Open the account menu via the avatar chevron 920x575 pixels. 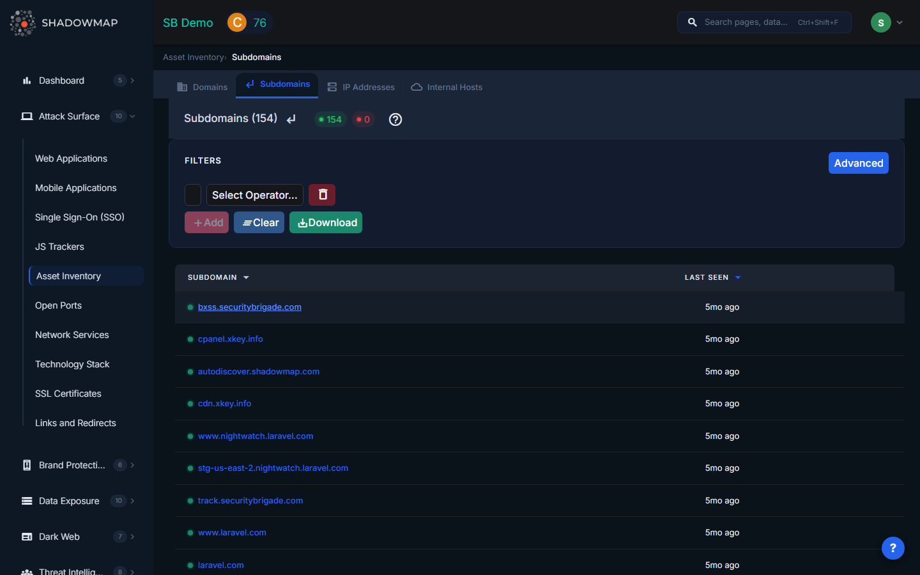pos(900,22)
